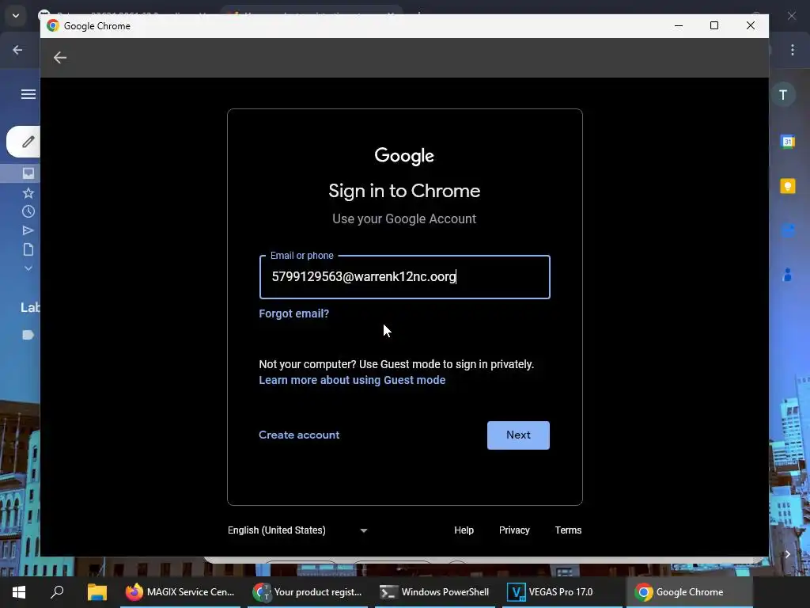Click the label tag icon in Gmail sidebar
Screen dimensions: 810x608
point(28,335)
